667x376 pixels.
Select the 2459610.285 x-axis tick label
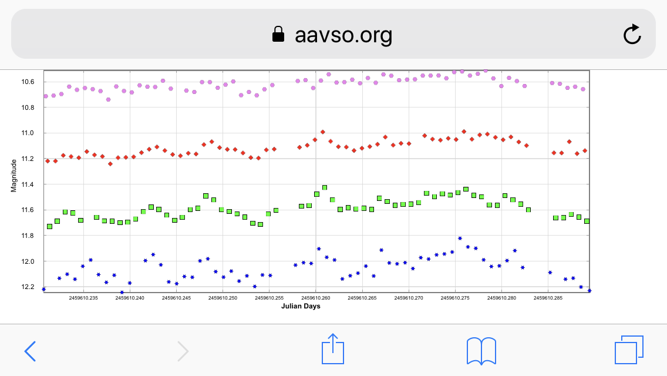tap(548, 298)
